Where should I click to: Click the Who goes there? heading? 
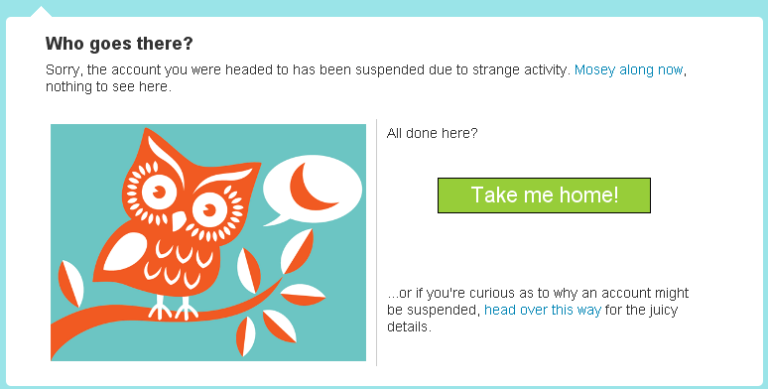119,44
